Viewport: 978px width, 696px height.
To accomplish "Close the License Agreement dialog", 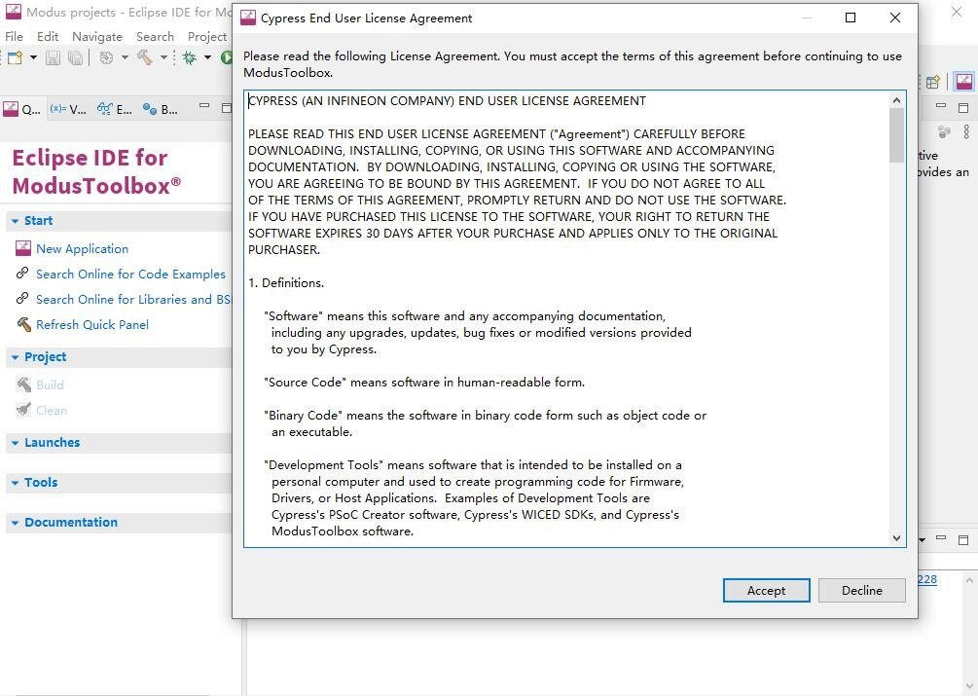I will click(x=895, y=18).
